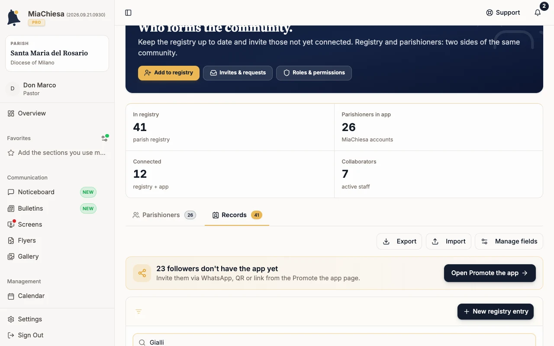Screen dimensions: 554x346
Task: Click the Gallery images icon
Action: coord(11,256)
